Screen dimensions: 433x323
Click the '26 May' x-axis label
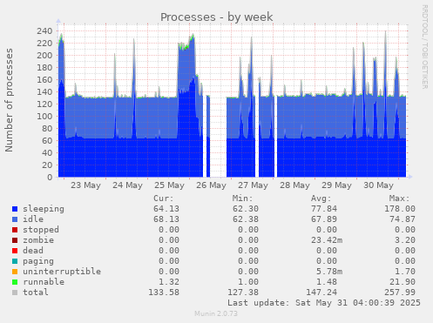point(211,185)
